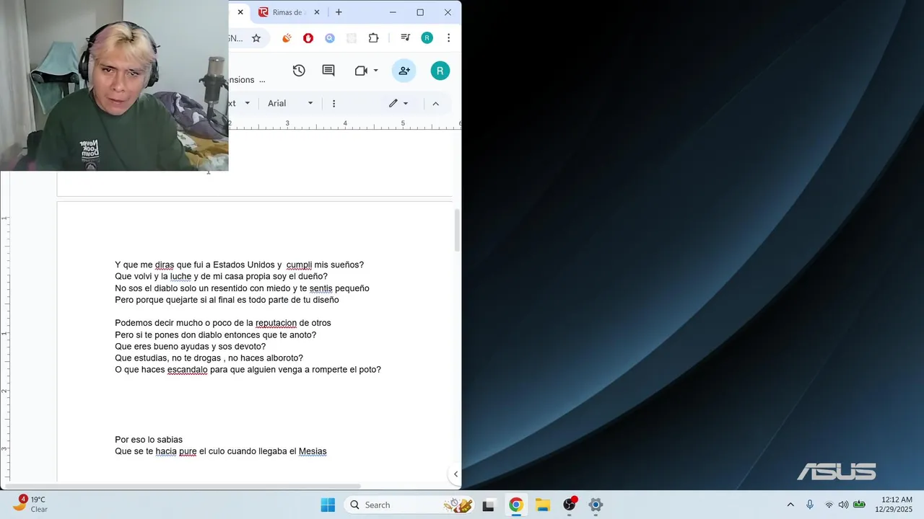Open volume speaker tray icon

coord(843,505)
